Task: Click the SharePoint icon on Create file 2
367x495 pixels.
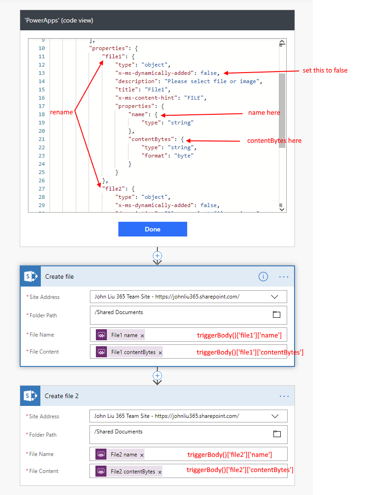Action: tap(31, 396)
